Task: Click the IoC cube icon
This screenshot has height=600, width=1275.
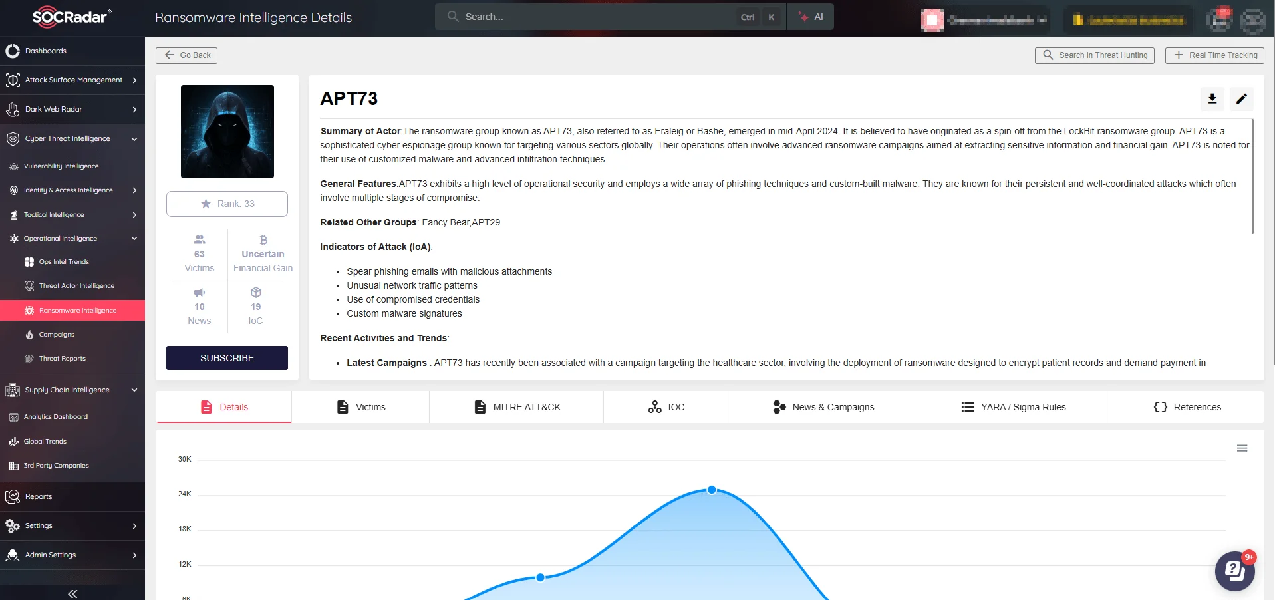Action: [256, 293]
